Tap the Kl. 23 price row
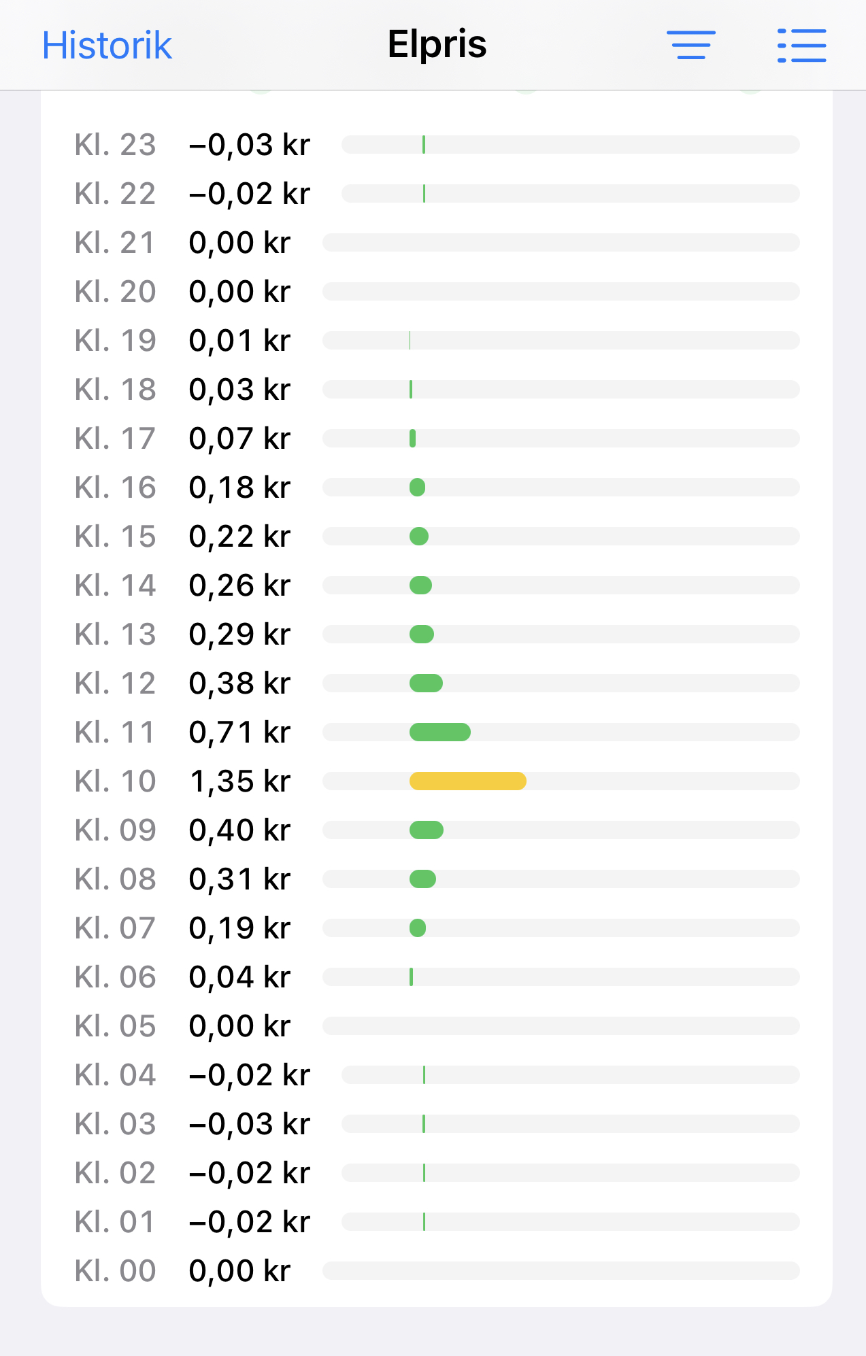The width and height of the screenshot is (866, 1356). [437, 145]
